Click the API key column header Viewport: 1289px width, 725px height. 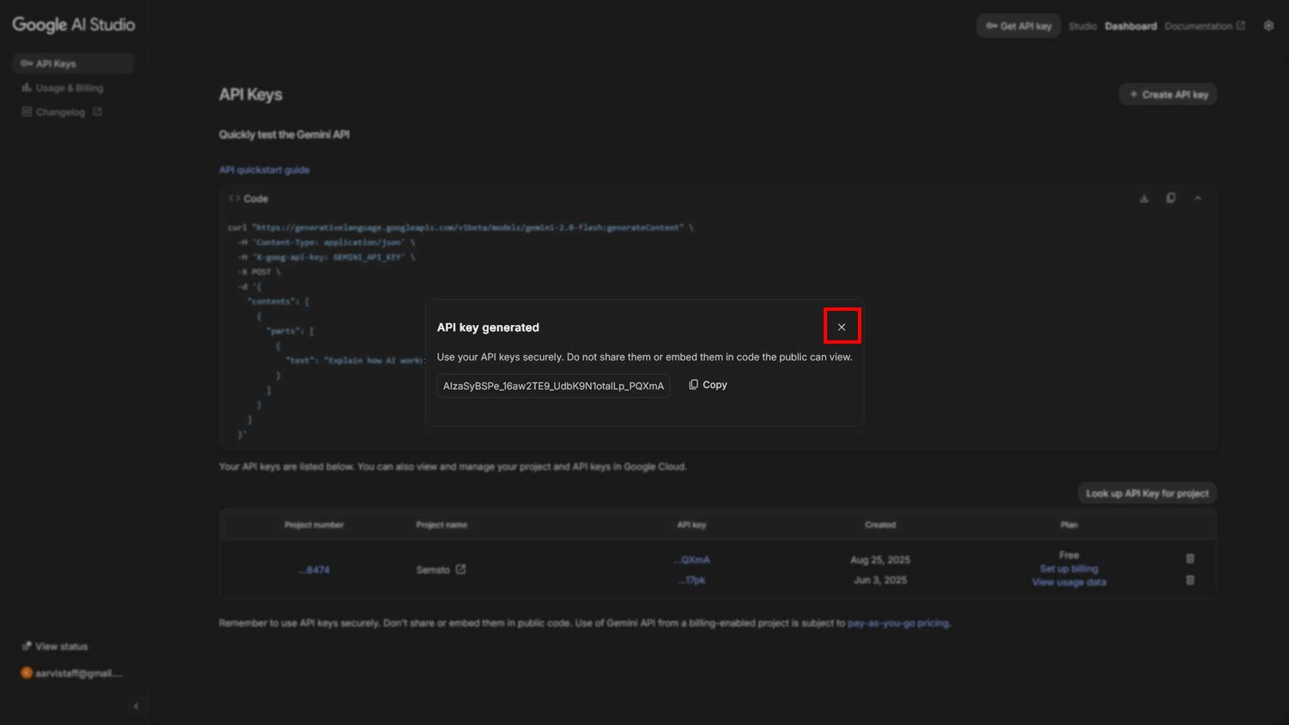point(691,525)
